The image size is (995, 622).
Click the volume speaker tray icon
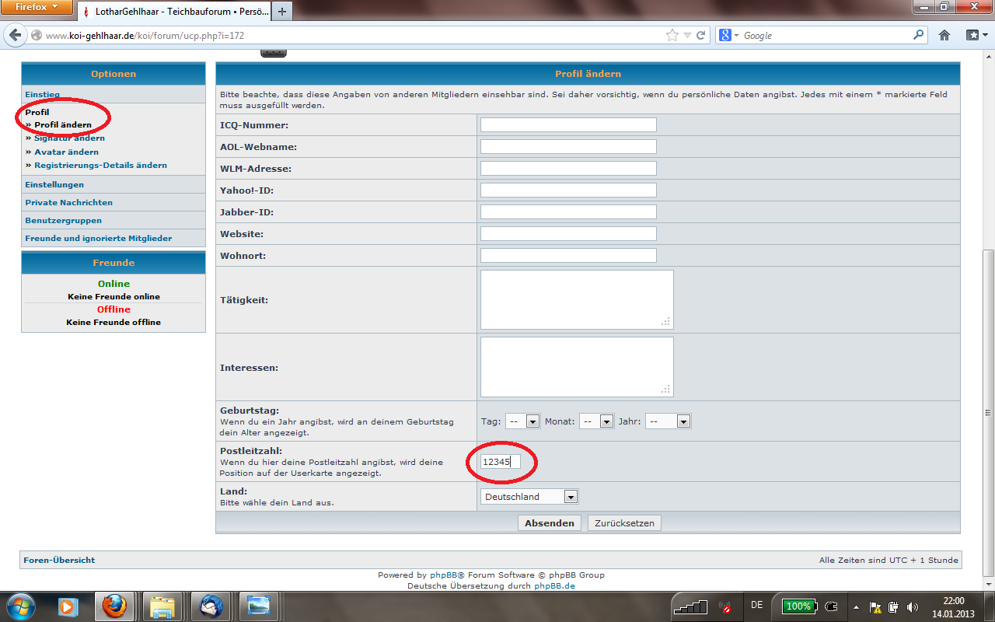[912, 606]
